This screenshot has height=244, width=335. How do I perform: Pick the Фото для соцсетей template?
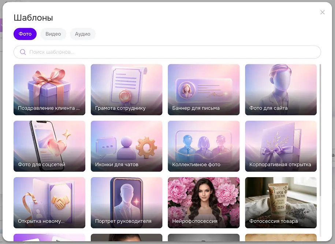(49, 146)
